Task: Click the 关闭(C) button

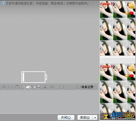Action: (x=66, y=117)
